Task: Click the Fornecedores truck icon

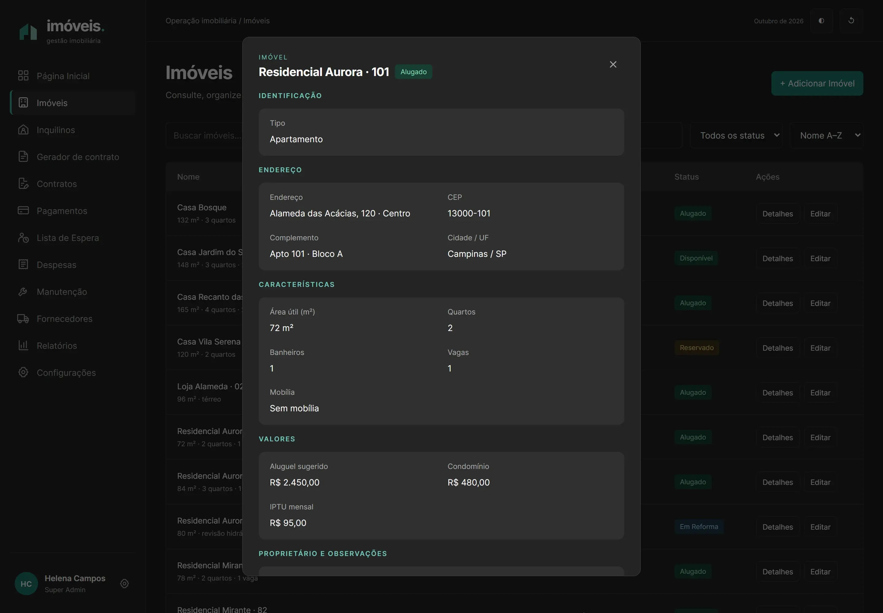Action: [23, 318]
